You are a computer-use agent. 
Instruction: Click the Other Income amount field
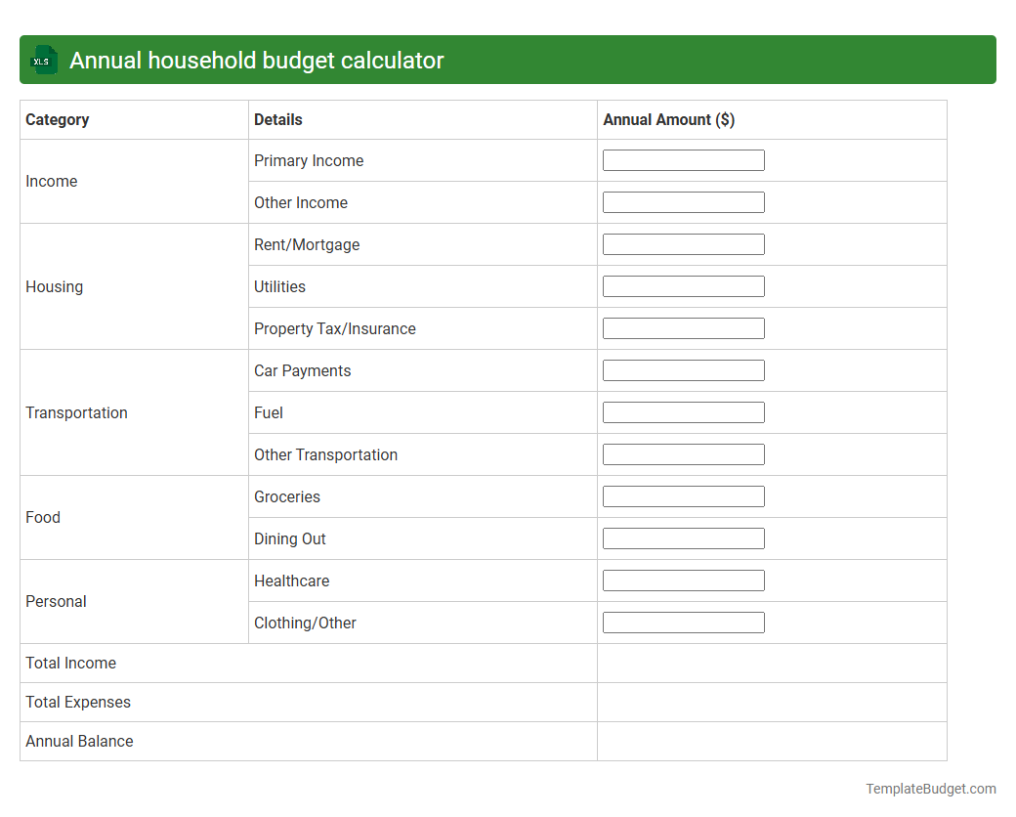click(x=683, y=201)
